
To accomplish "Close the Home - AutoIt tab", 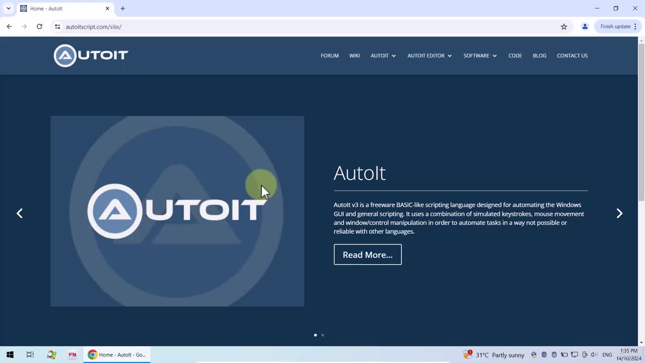I will coord(107,9).
